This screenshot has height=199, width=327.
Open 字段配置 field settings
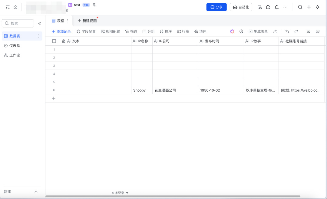(x=86, y=31)
